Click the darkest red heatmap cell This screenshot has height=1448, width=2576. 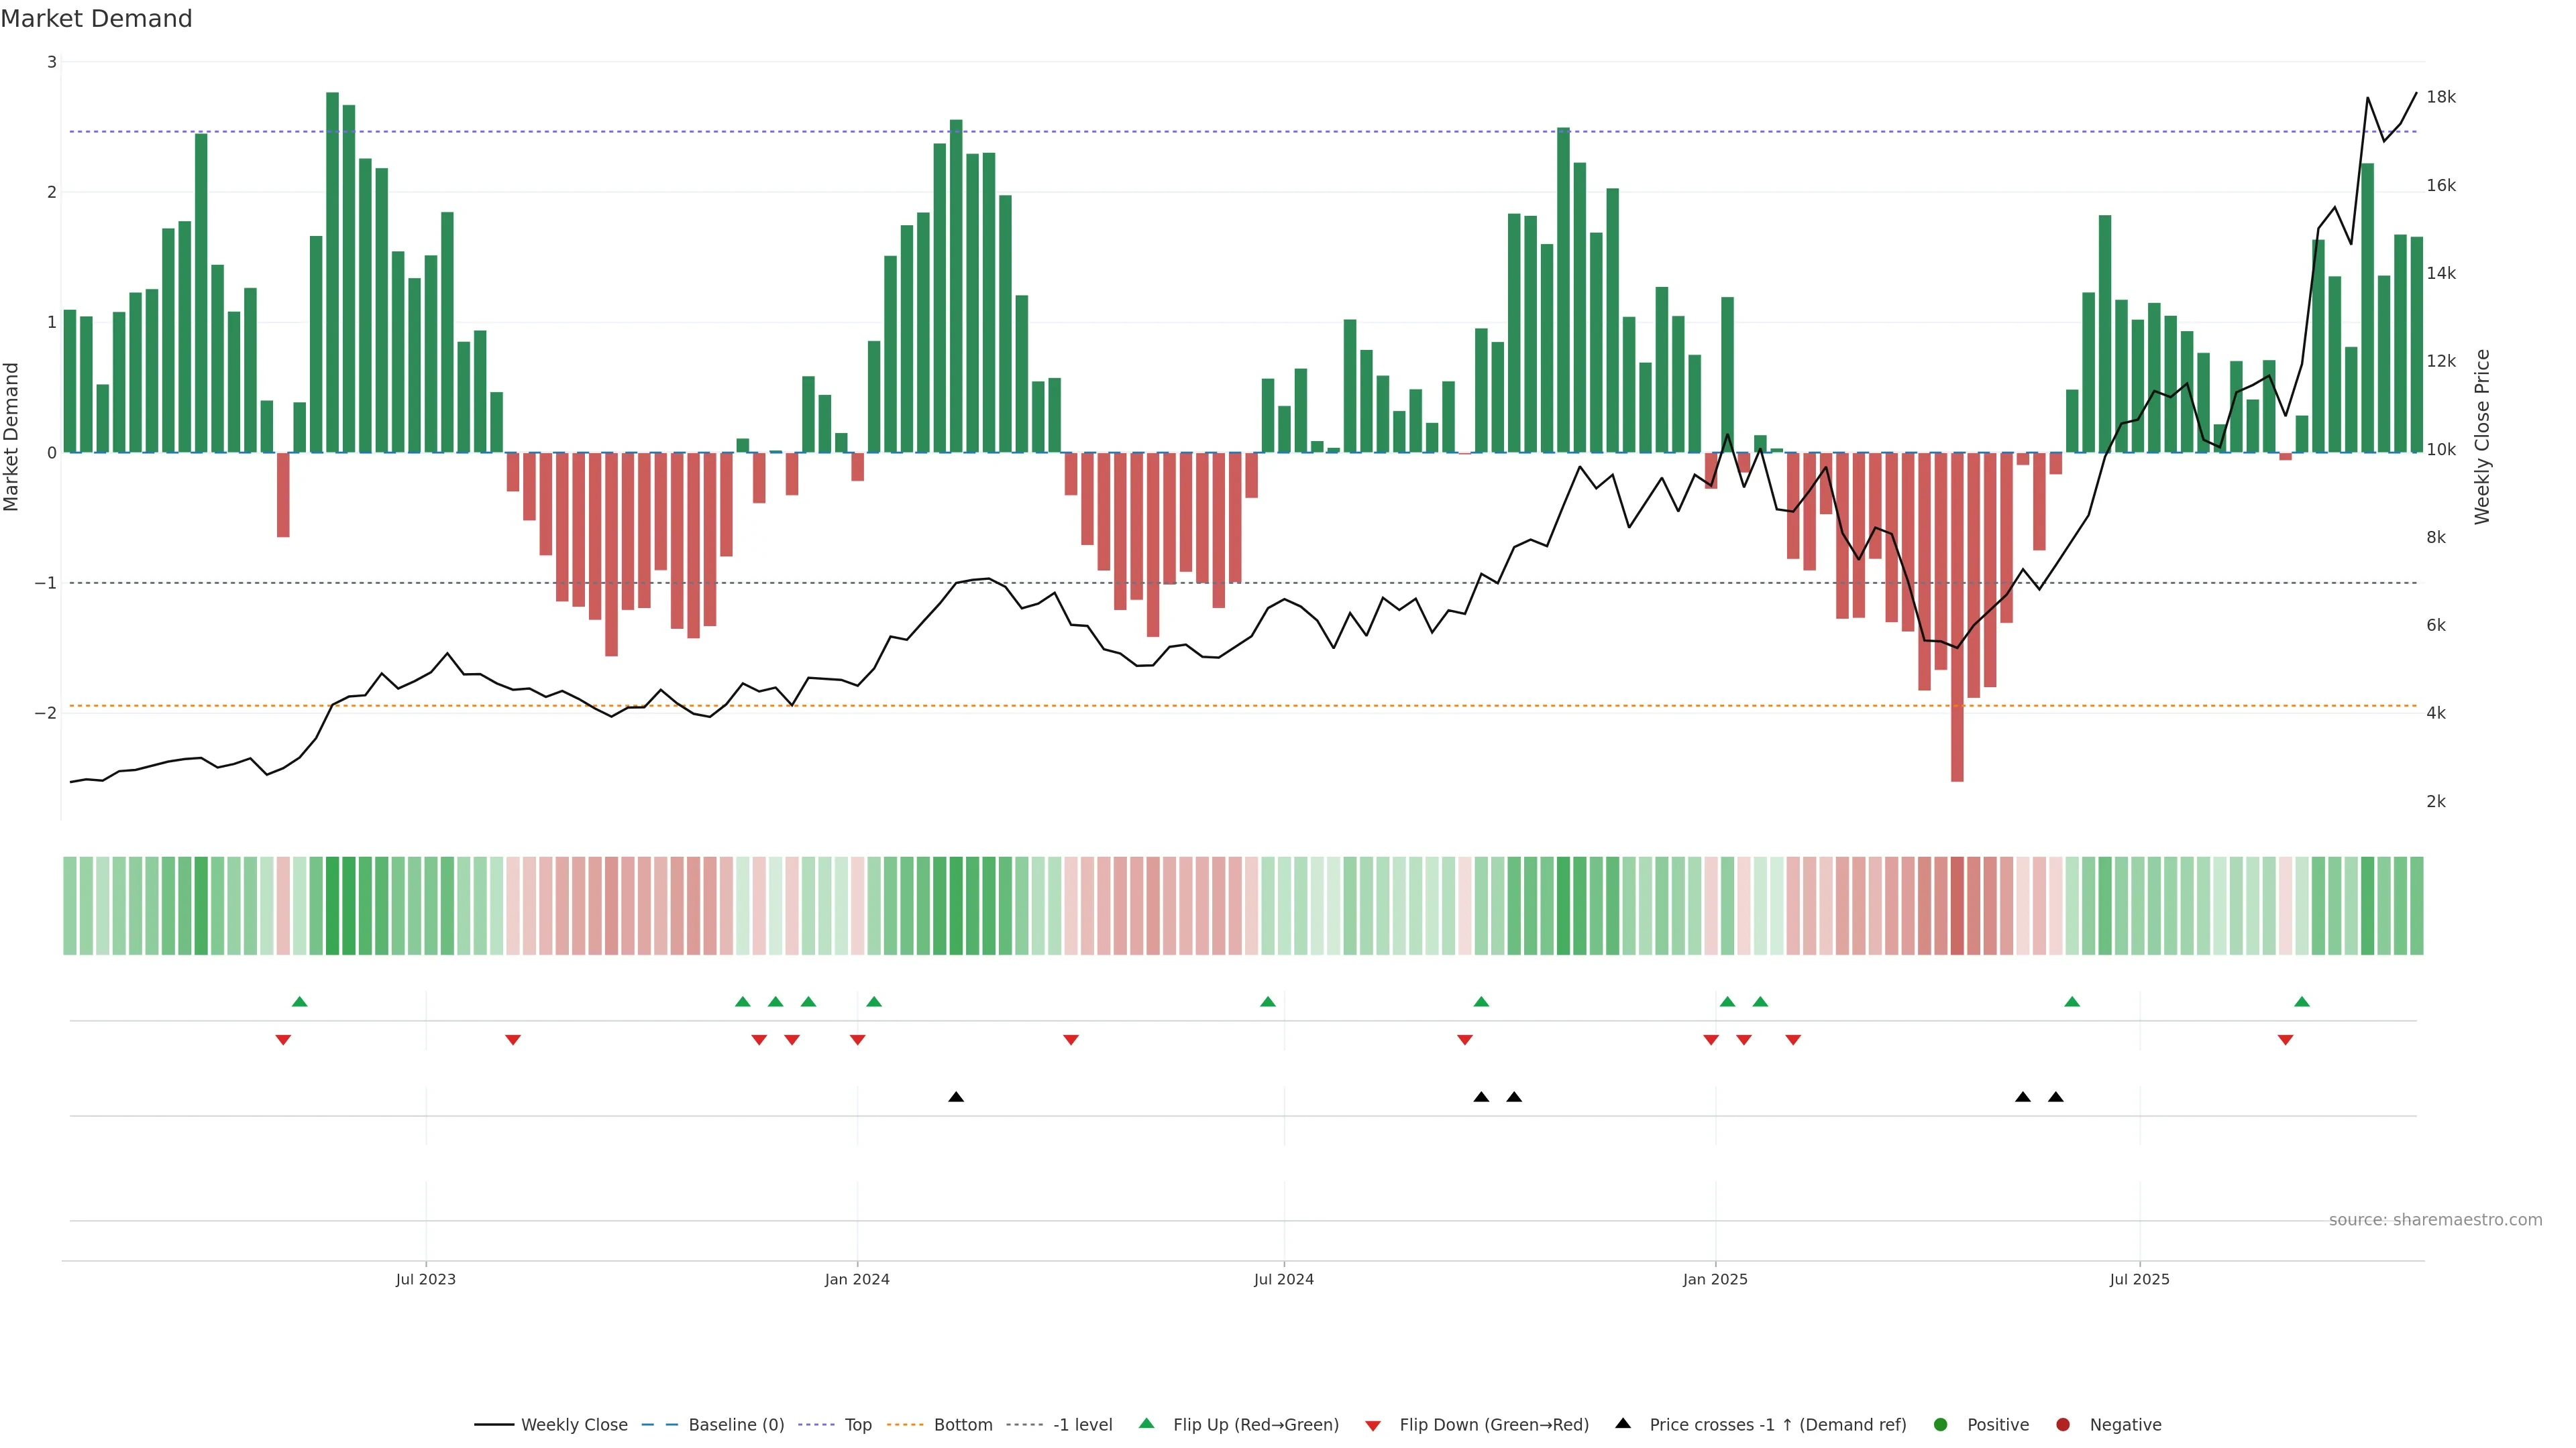tap(1957, 906)
